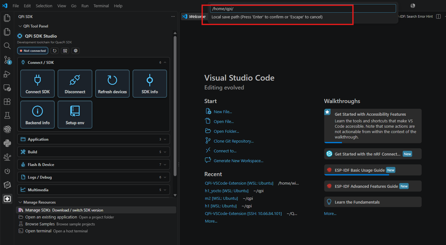Viewport: 446px width, 245px height.
Task: Open the View menu
Action: [x=62, y=6]
